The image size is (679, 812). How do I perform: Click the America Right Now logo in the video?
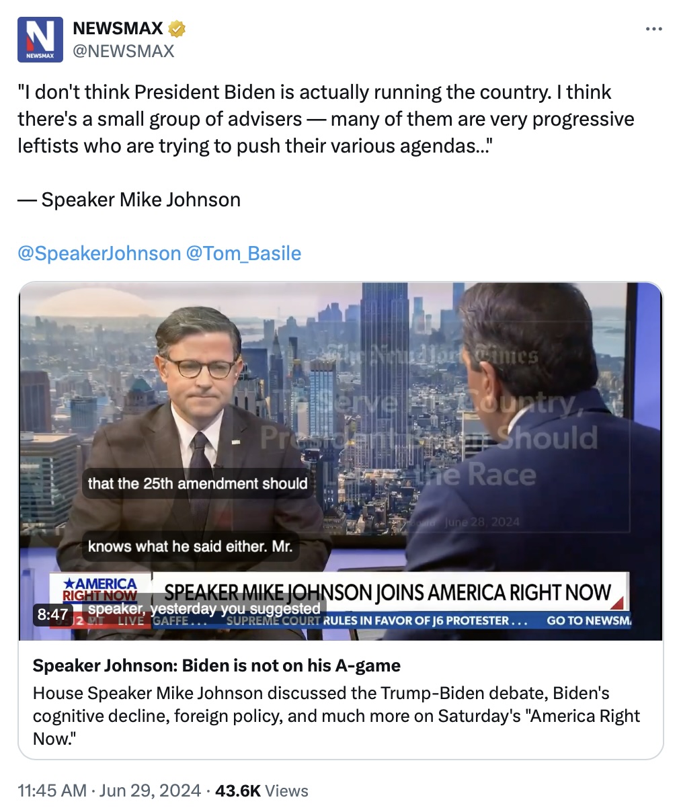pyautogui.click(x=100, y=590)
